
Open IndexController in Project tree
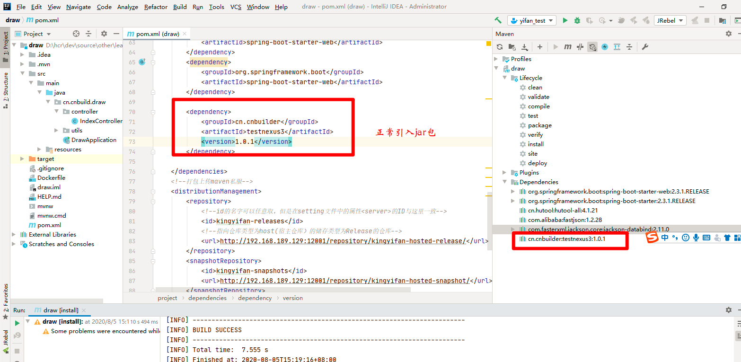(x=97, y=121)
